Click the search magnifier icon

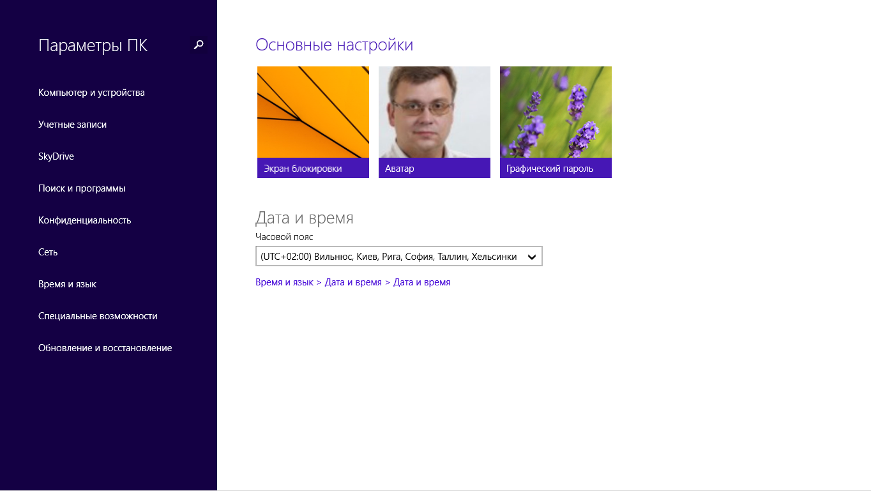(x=199, y=45)
